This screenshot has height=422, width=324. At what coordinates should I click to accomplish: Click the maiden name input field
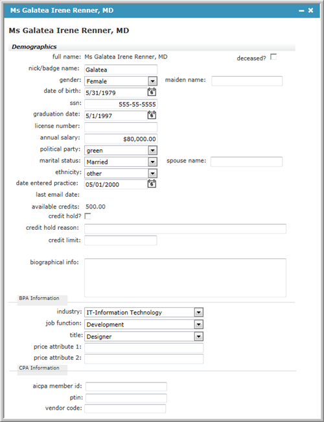247,81
